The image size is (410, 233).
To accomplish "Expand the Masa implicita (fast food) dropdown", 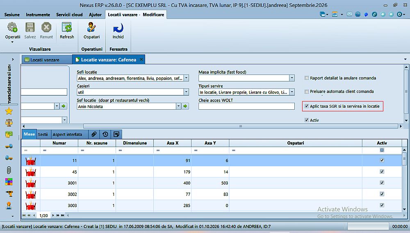I will tap(292, 78).
